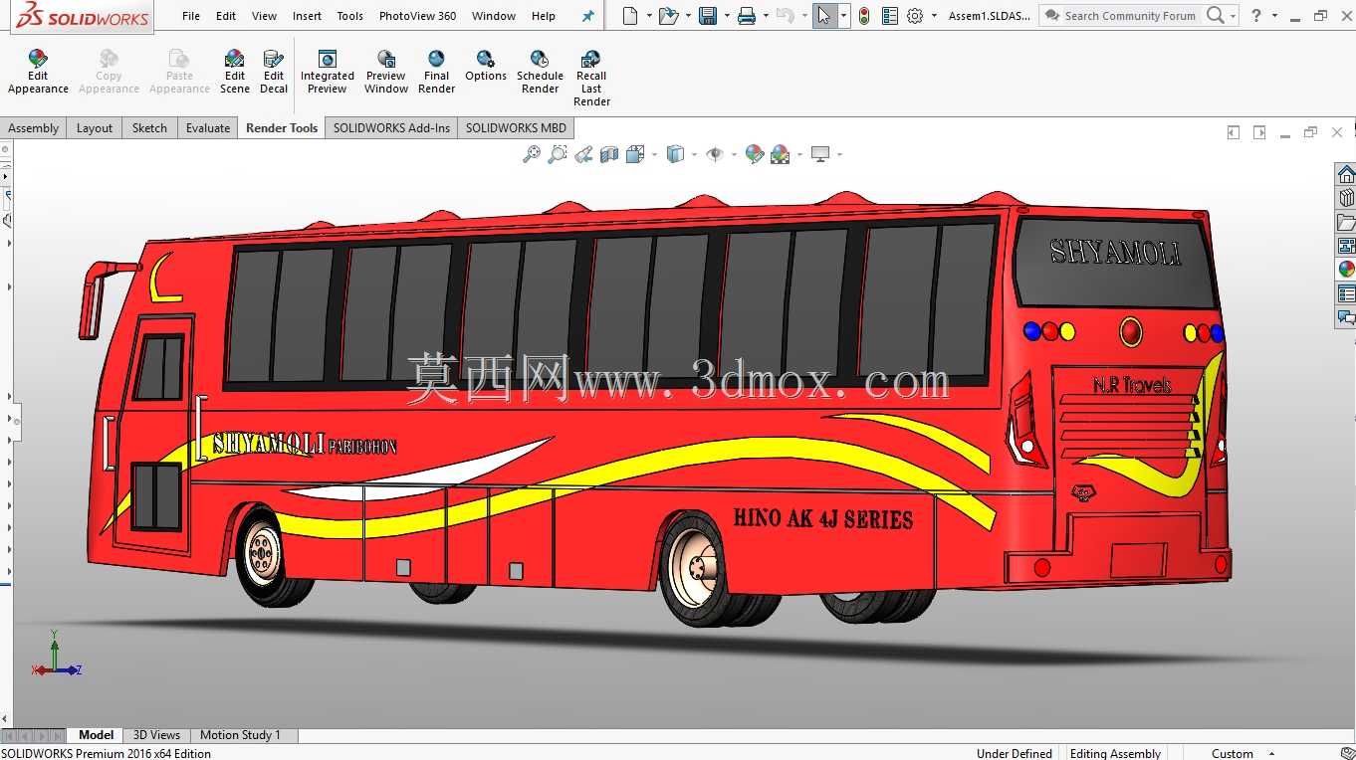
Task: Switch to the Evaluate tab
Action: [207, 127]
